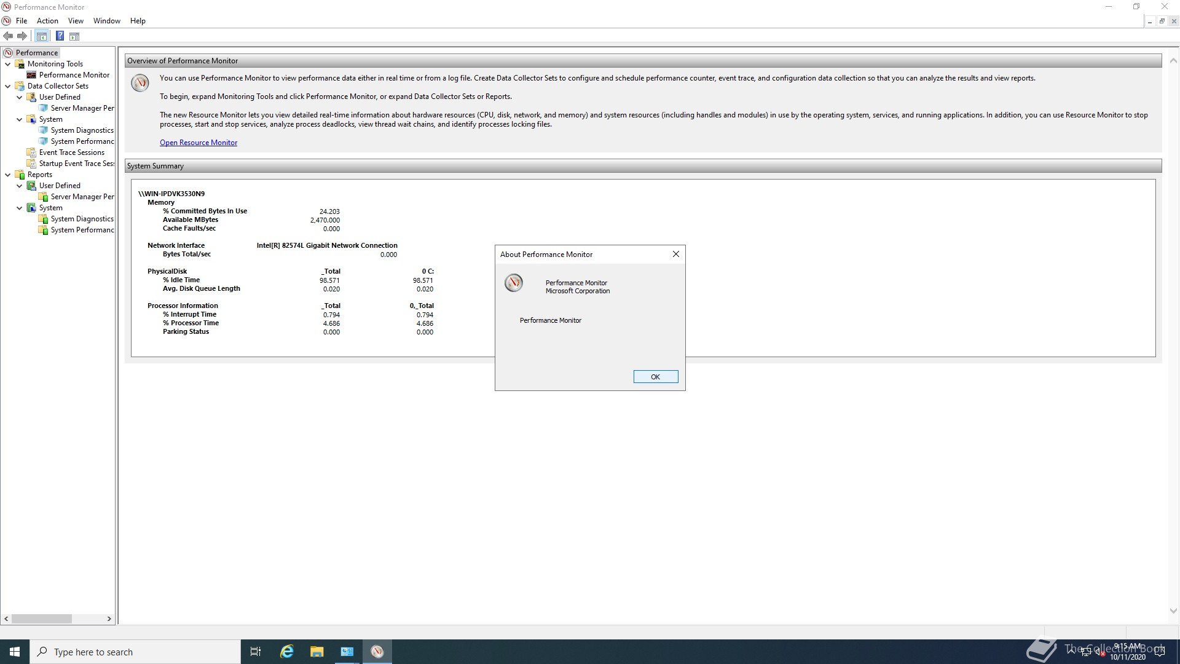Image resolution: width=1180 pixels, height=664 pixels.
Task: Collapse System under Data Collector Sets
Action: coord(20,119)
